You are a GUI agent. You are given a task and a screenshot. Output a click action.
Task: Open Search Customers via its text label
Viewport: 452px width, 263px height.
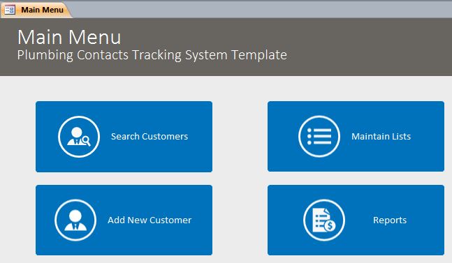coord(150,137)
